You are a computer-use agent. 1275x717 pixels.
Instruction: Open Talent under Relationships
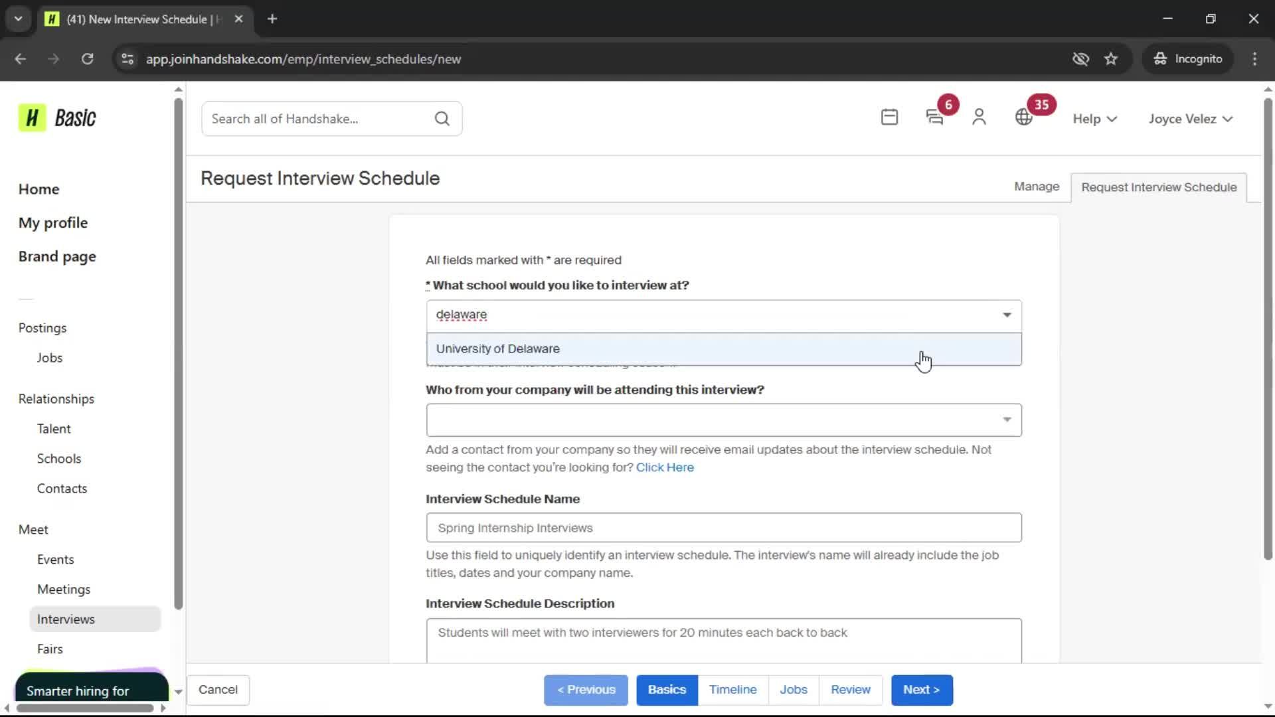[54, 429]
